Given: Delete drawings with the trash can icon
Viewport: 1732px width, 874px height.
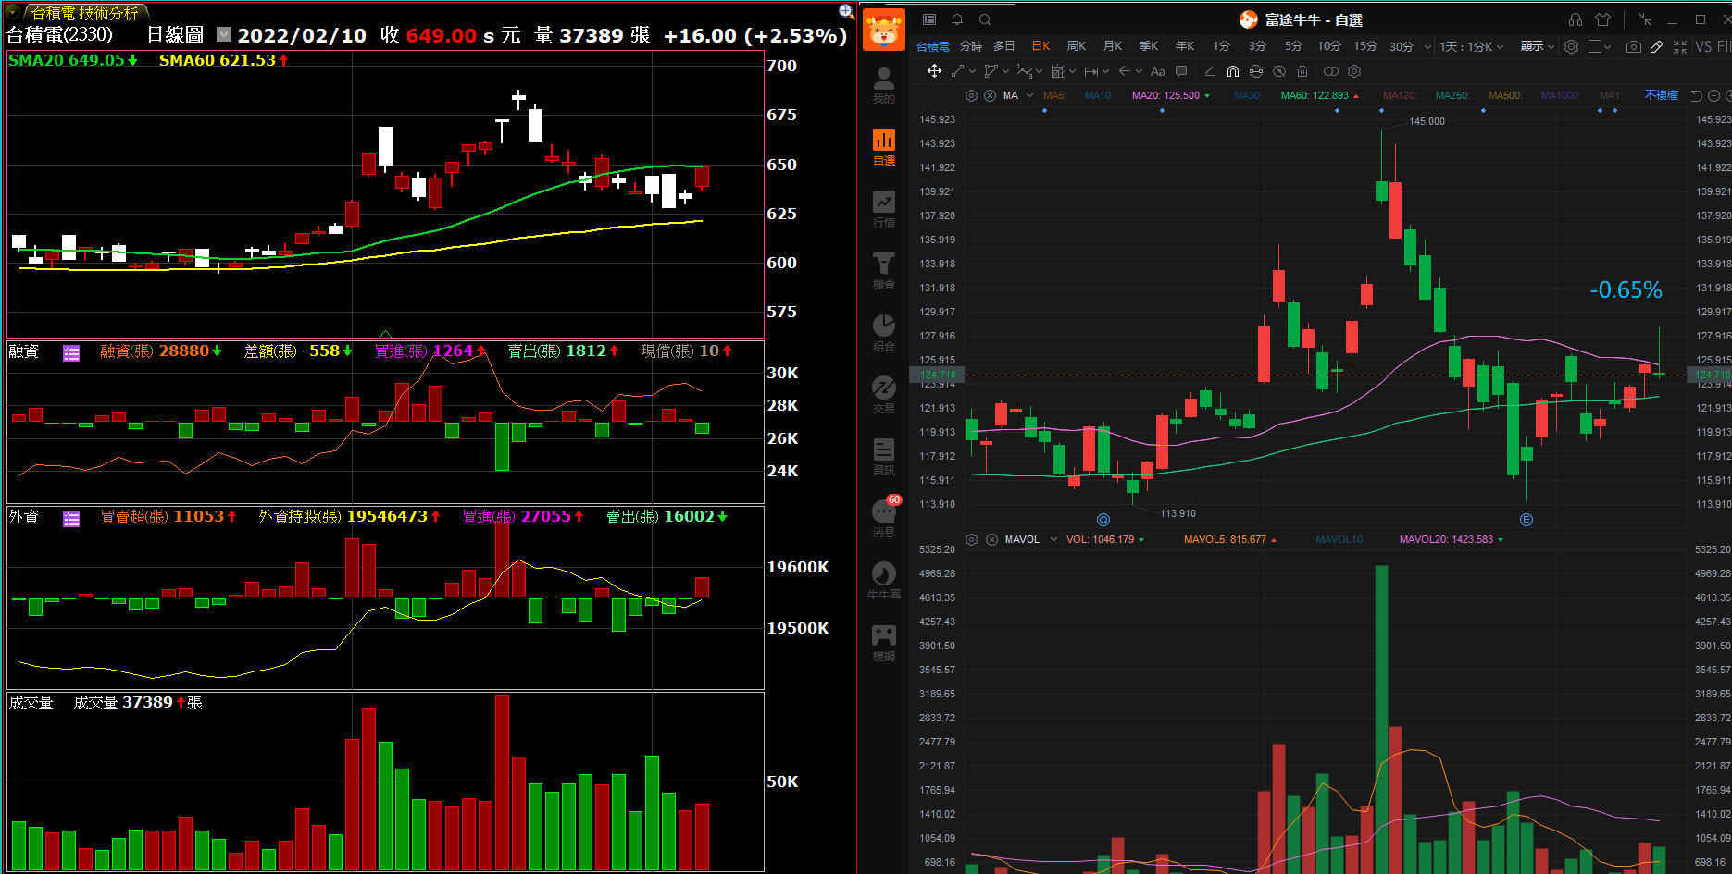Looking at the screenshot, I should [x=1302, y=71].
